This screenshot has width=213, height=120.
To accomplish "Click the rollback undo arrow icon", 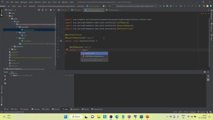I will (x=199, y=6).
